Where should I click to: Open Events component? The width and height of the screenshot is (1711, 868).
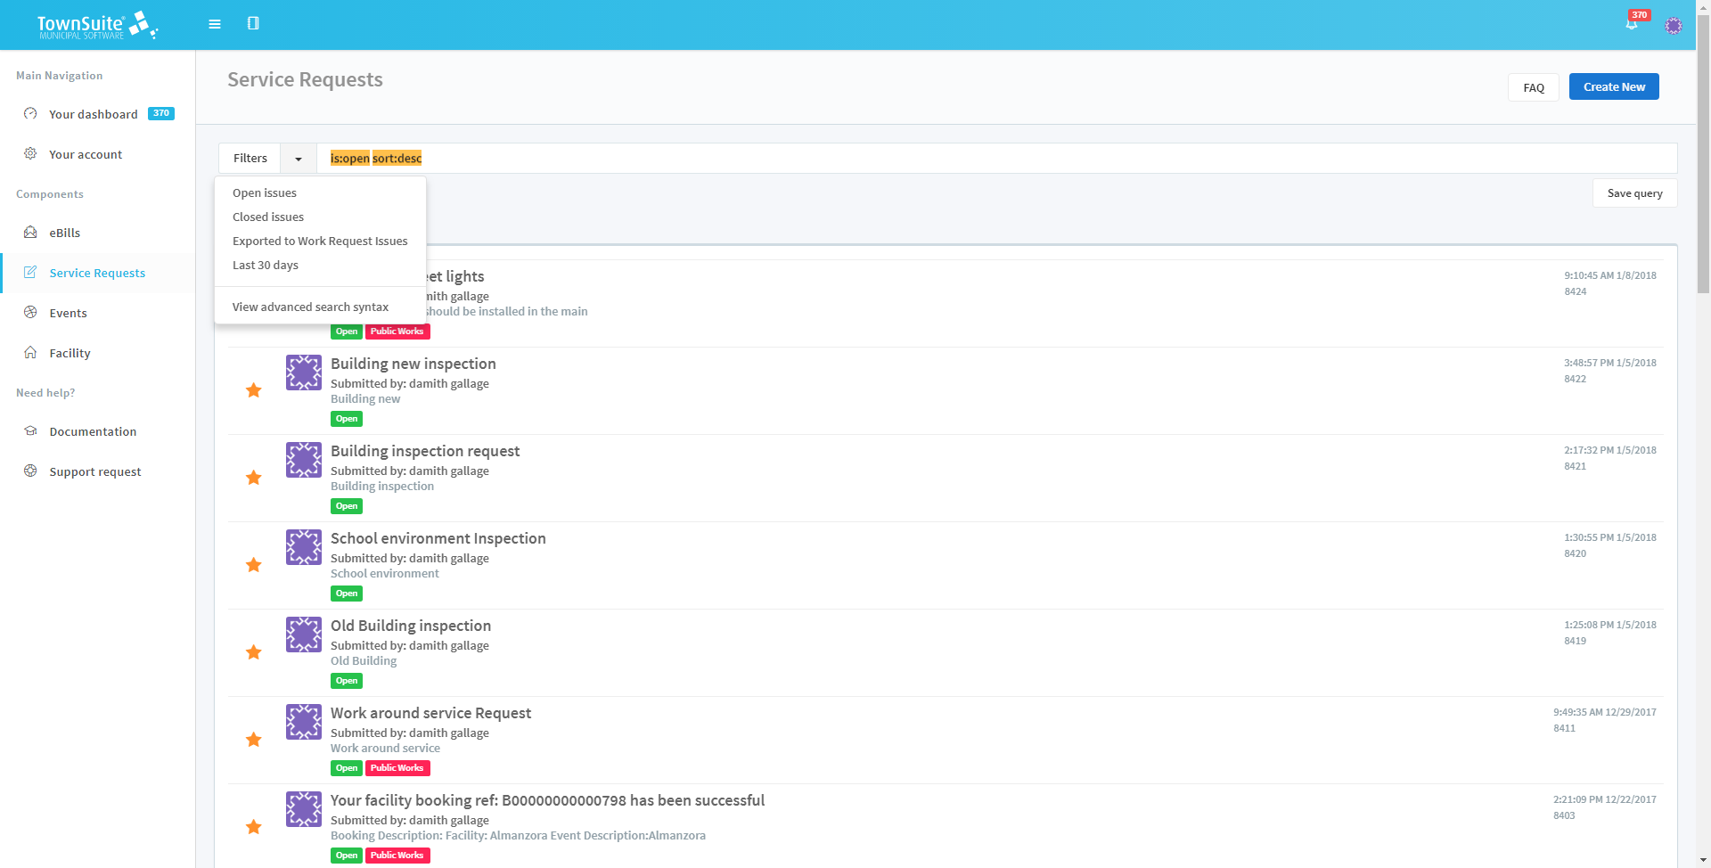point(68,313)
